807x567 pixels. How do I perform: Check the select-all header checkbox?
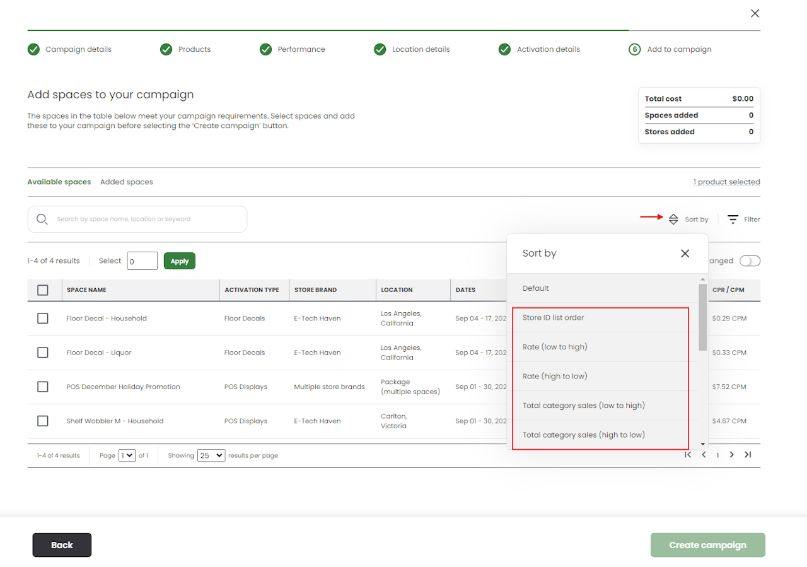[x=43, y=290]
